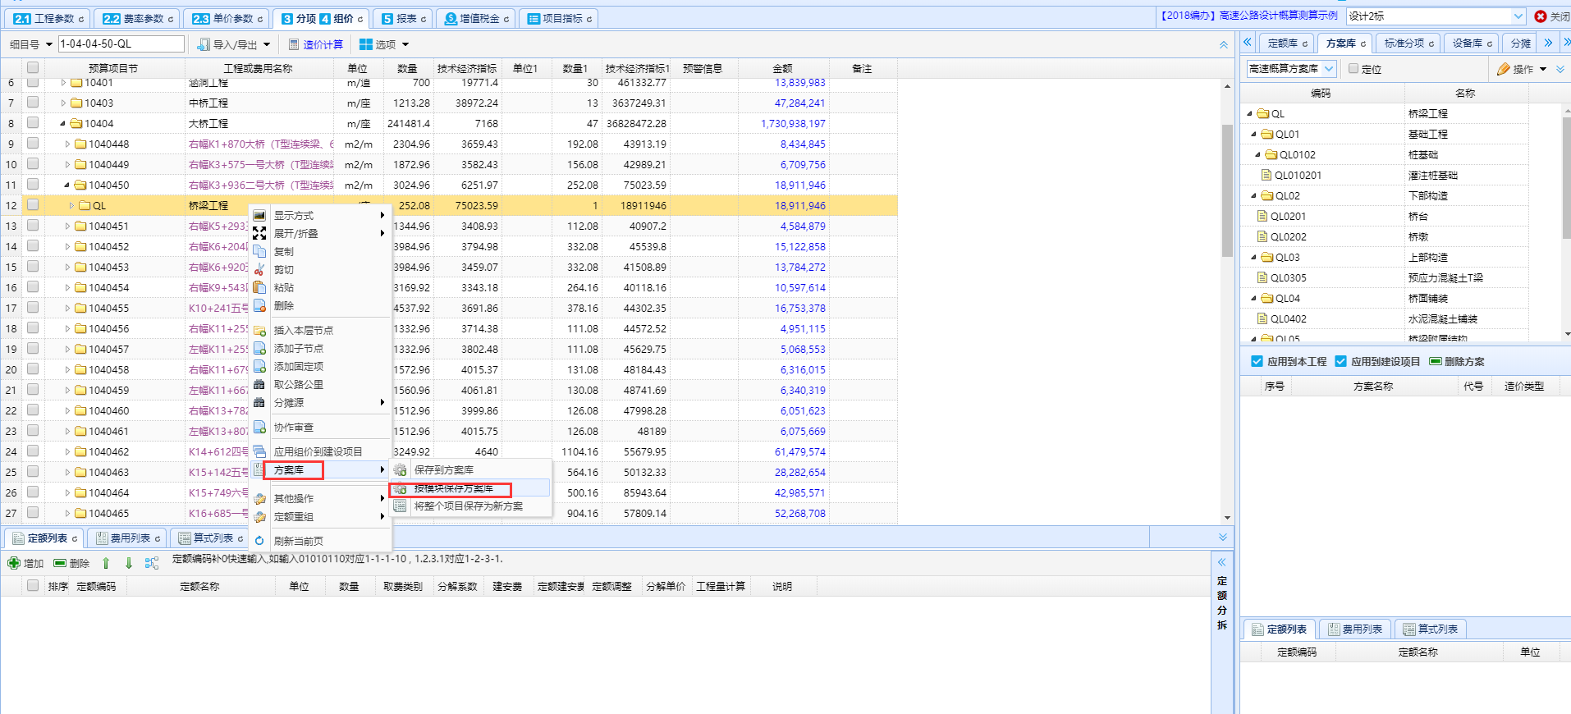The image size is (1571, 714).
Task: Collapse the 1040450 tree node
Action: pyautogui.click(x=67, y=185)
